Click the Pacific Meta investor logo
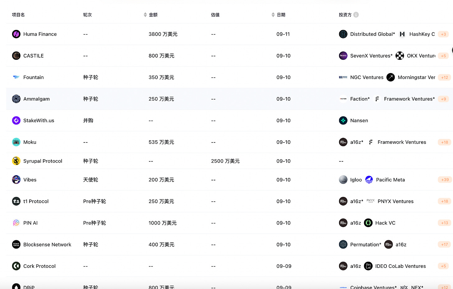The width and height of the screenshot is (453, 289). (369, 179)
